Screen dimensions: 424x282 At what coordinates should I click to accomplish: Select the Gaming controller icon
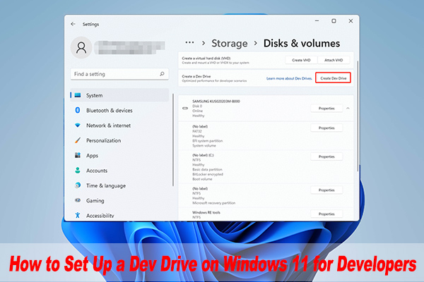(x=78, y=200)
